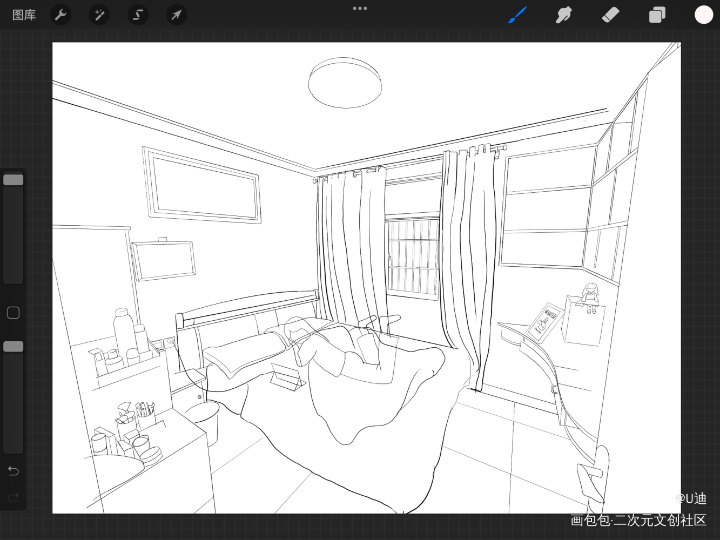Tap the large wall picture frame in the sketch

pyautogui.click(x=202, y=185)
